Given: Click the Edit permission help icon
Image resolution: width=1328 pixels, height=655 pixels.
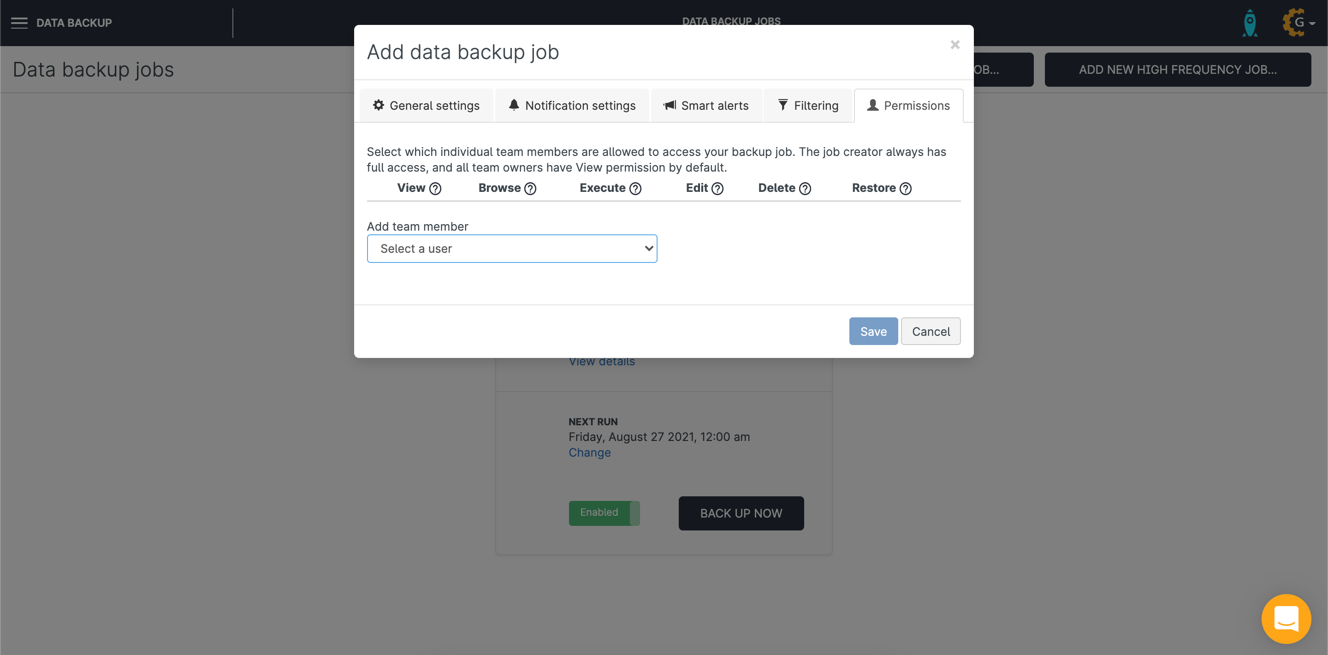Looking at the screenshot, I should [x=717, y=189].
